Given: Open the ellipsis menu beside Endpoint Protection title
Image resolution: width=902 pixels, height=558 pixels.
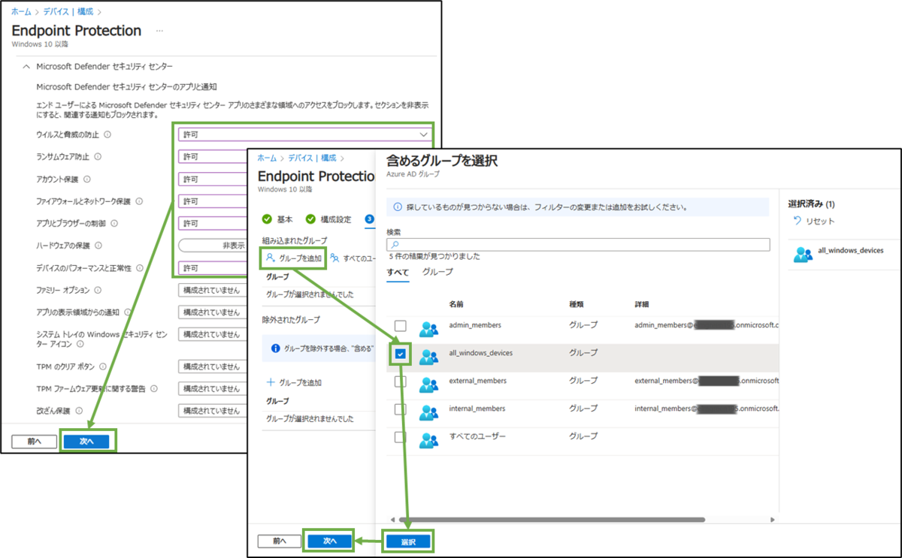Looking at the screenshot, I should click(159, 31).
